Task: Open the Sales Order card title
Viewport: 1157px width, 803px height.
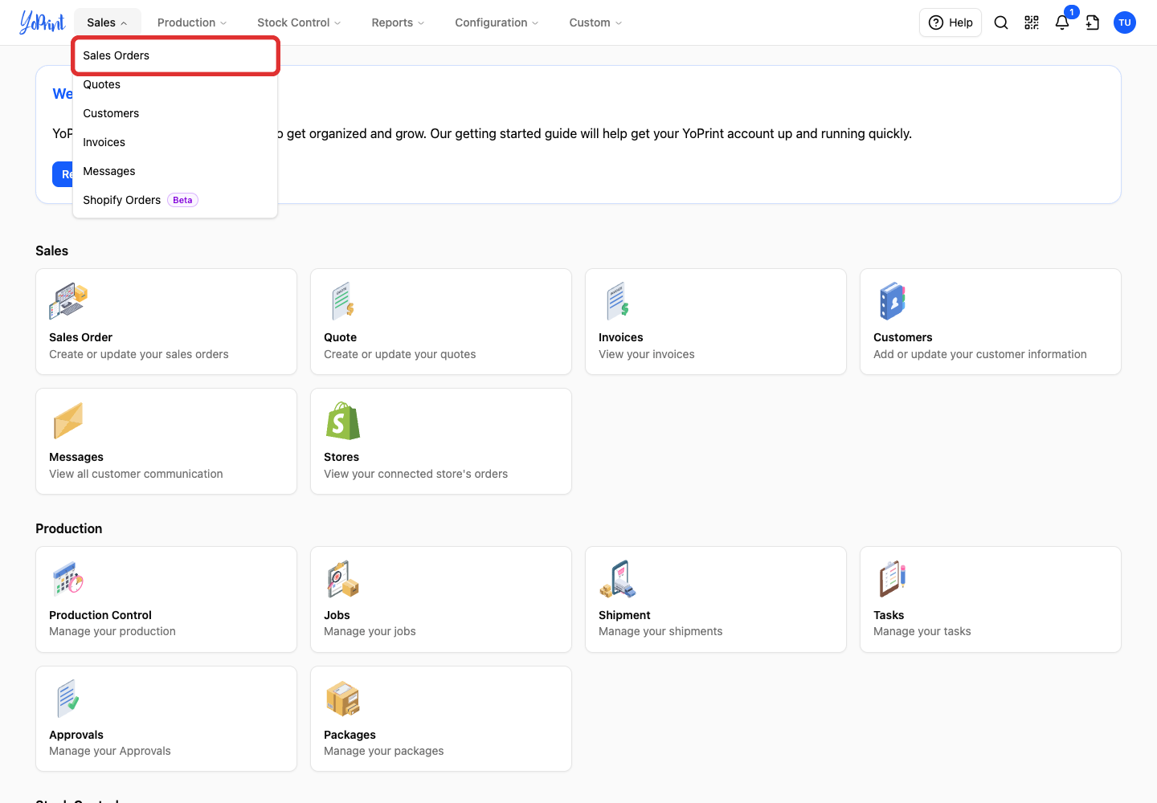Action: tap(80, 337)
